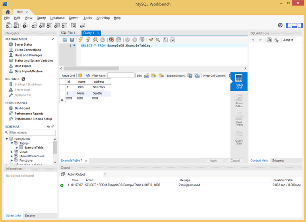The image size is (306, 222).
Task: Click the Home tab house icon
Action: (x=8, y=12)
